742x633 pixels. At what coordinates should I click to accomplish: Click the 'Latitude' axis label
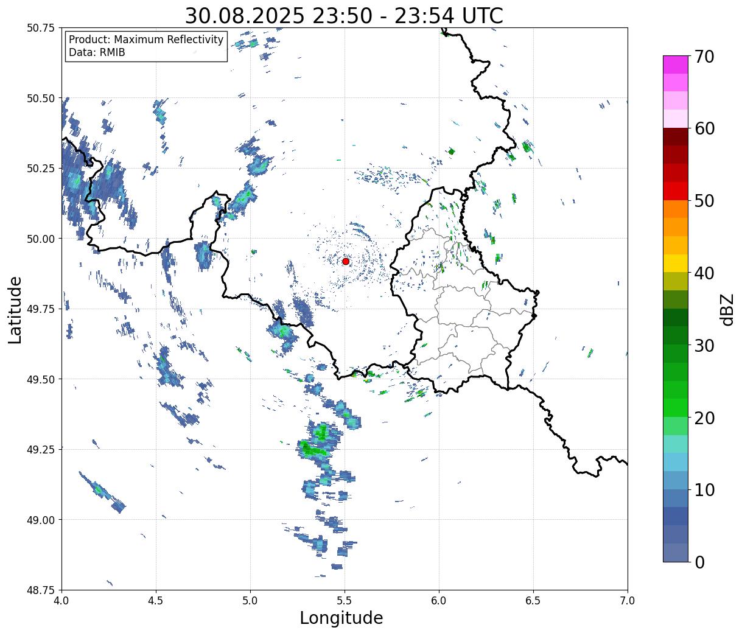tap(16, 310)
